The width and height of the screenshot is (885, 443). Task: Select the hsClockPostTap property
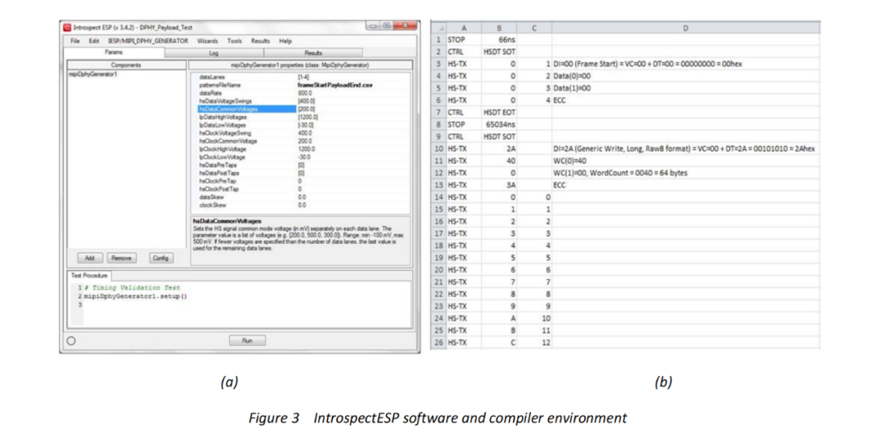point(219,189)
